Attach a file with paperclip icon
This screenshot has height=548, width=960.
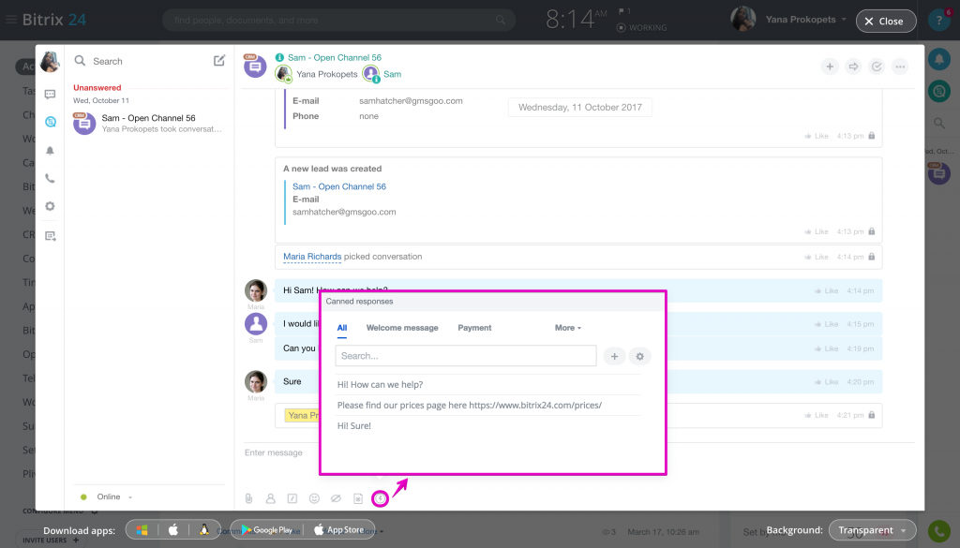[248, 498]
